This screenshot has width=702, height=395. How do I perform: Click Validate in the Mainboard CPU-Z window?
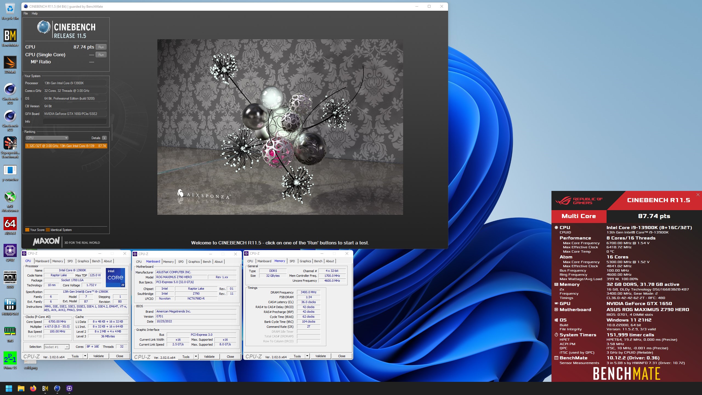(209, 357)
